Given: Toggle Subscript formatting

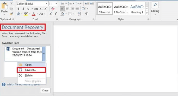Looking at the screenshot, I should click(x=41, y=9).
